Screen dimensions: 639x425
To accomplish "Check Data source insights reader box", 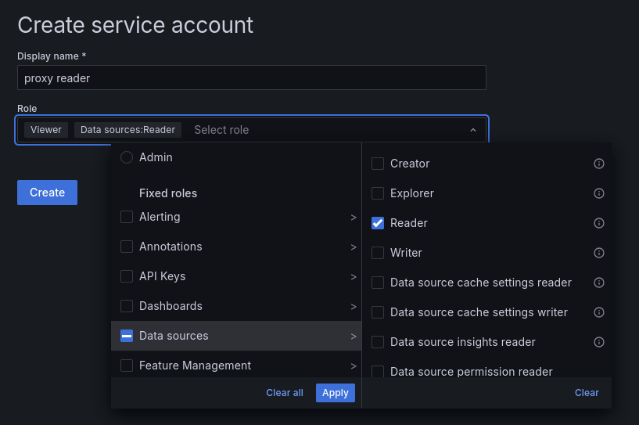I will [x=378, y=342].
